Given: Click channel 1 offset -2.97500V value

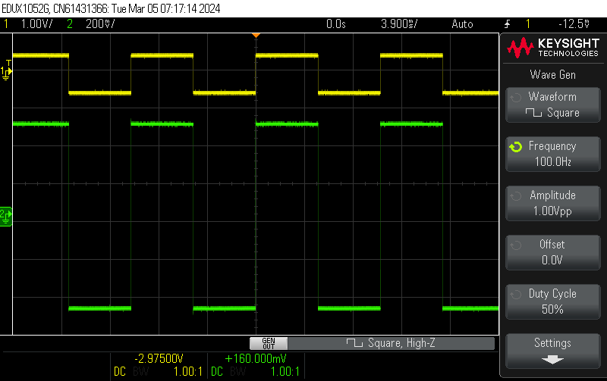Looking at the screenshot, I should point(159,358).
